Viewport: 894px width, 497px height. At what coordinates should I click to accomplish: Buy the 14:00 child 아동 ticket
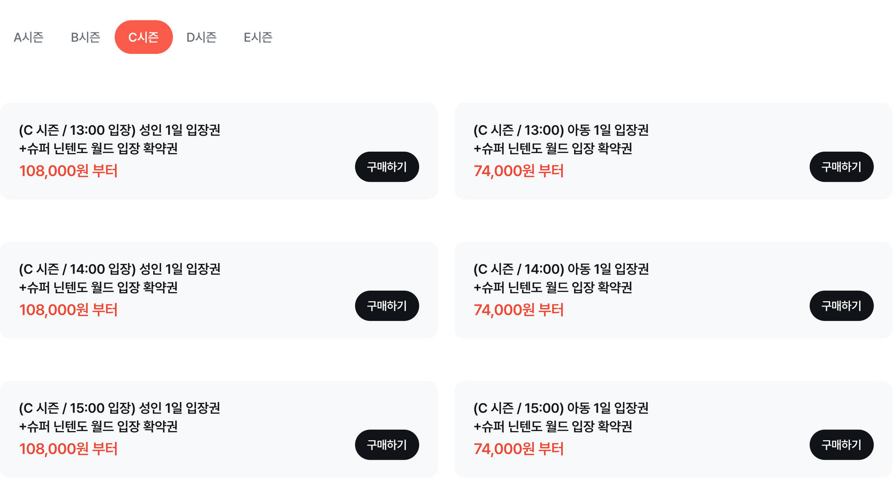(x=841, y=306)
